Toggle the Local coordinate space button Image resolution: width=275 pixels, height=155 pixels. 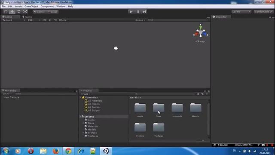tap(52, 12)
